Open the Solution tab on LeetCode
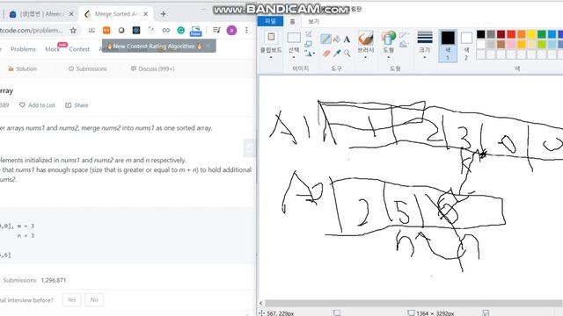 23,68
